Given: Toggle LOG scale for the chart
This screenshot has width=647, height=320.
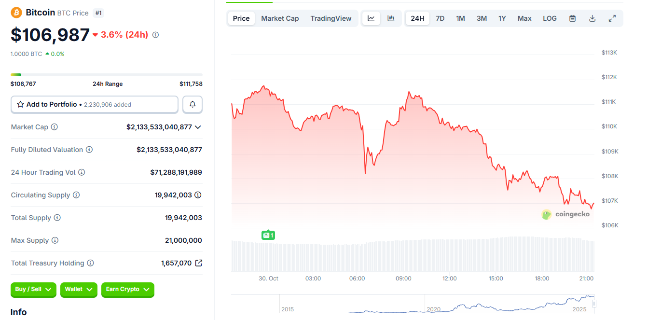Looking at the screenshot, I should (550, 18).
